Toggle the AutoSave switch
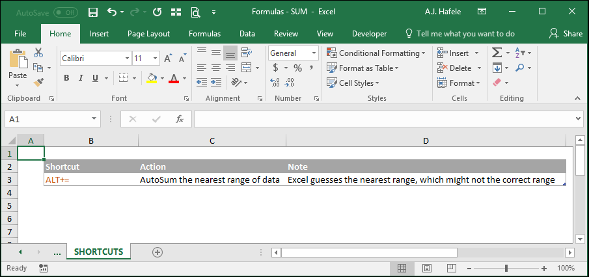The image size is (589, 277). tap(65, 12)
